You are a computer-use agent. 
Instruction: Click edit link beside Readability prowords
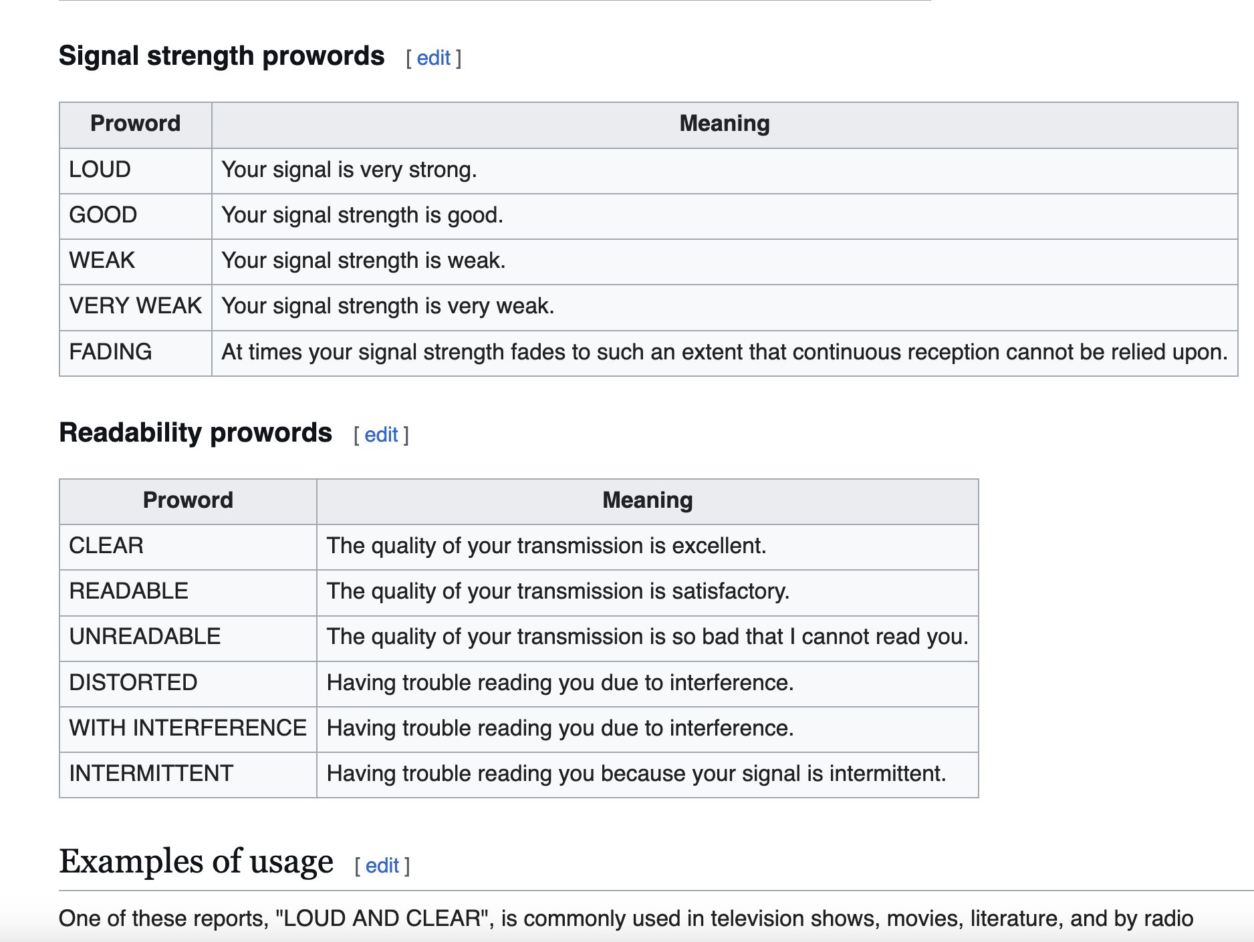(381, 435)
